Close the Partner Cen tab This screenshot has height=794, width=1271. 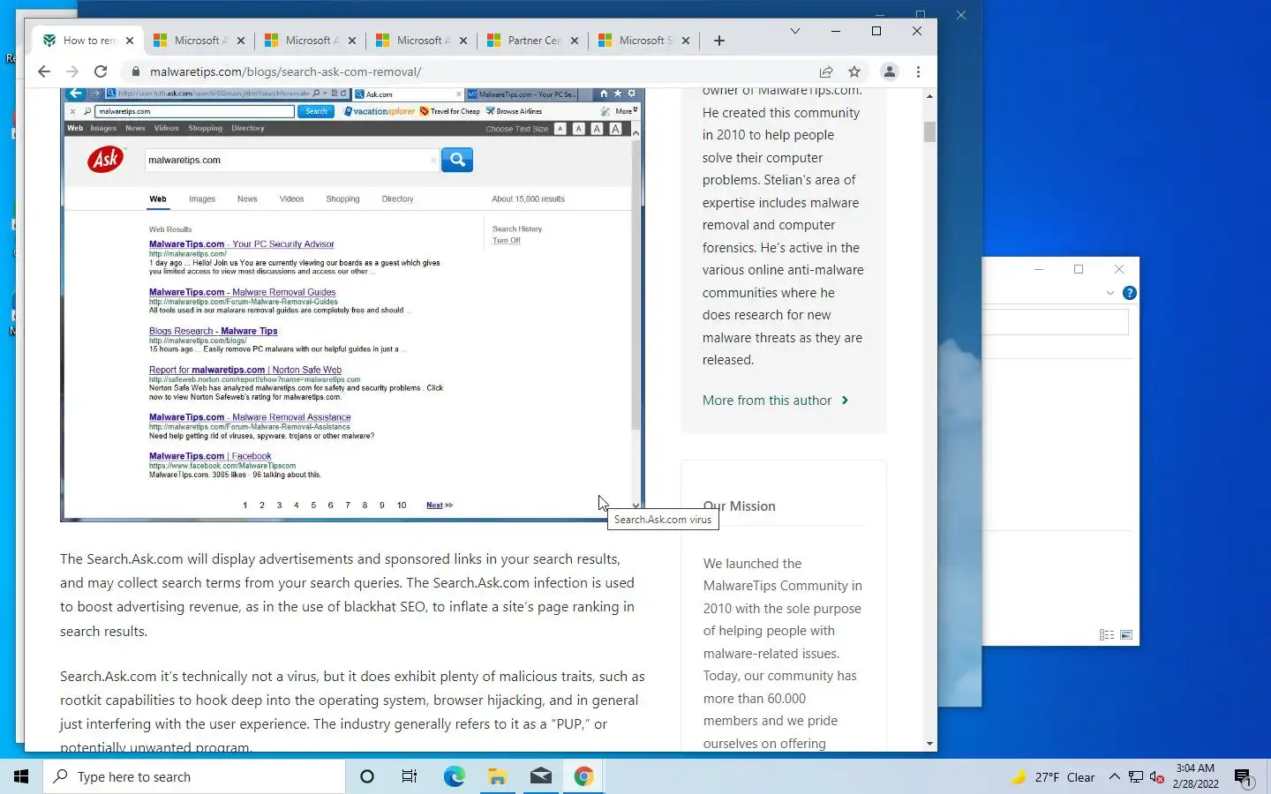coord(575,41)
